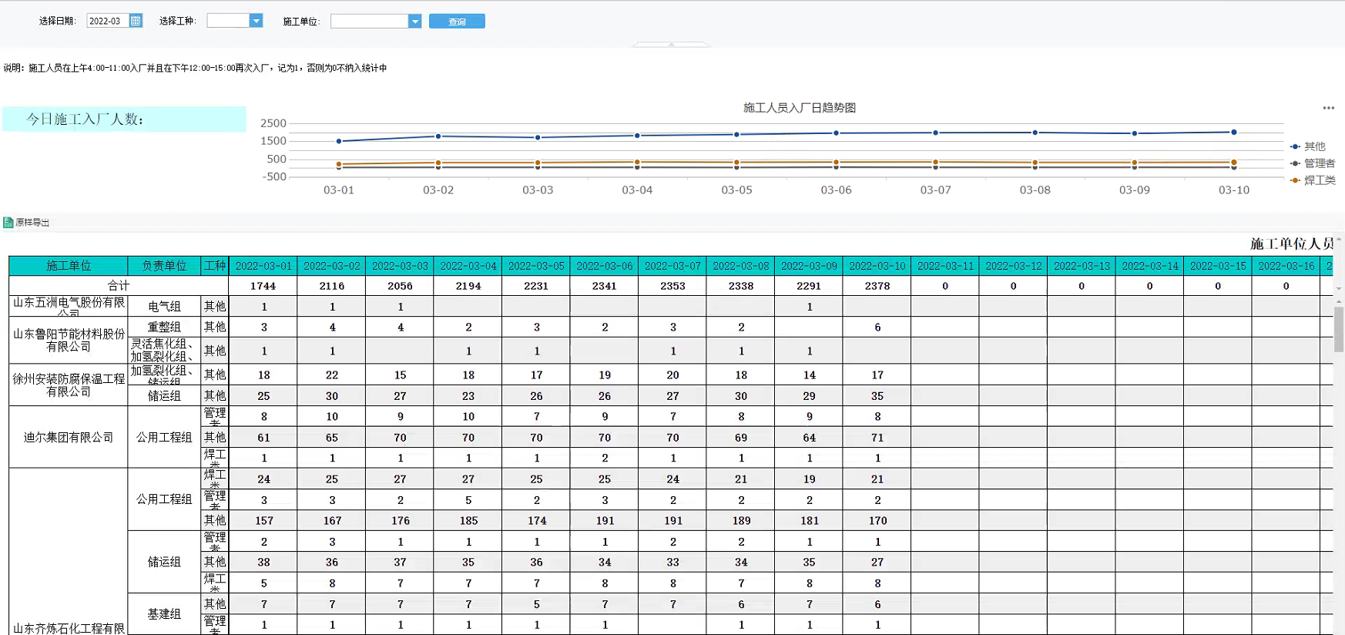1345x635 pixels.
Task: Click the chart's three-dot more options icon
Action: [x=1328, y=108]
